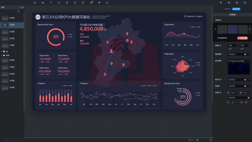The width and height of the screenshot is (252, 142).
Task: Switch to 自由布局 layout tab
Action: pyautogui.click(x=237, y=9)
